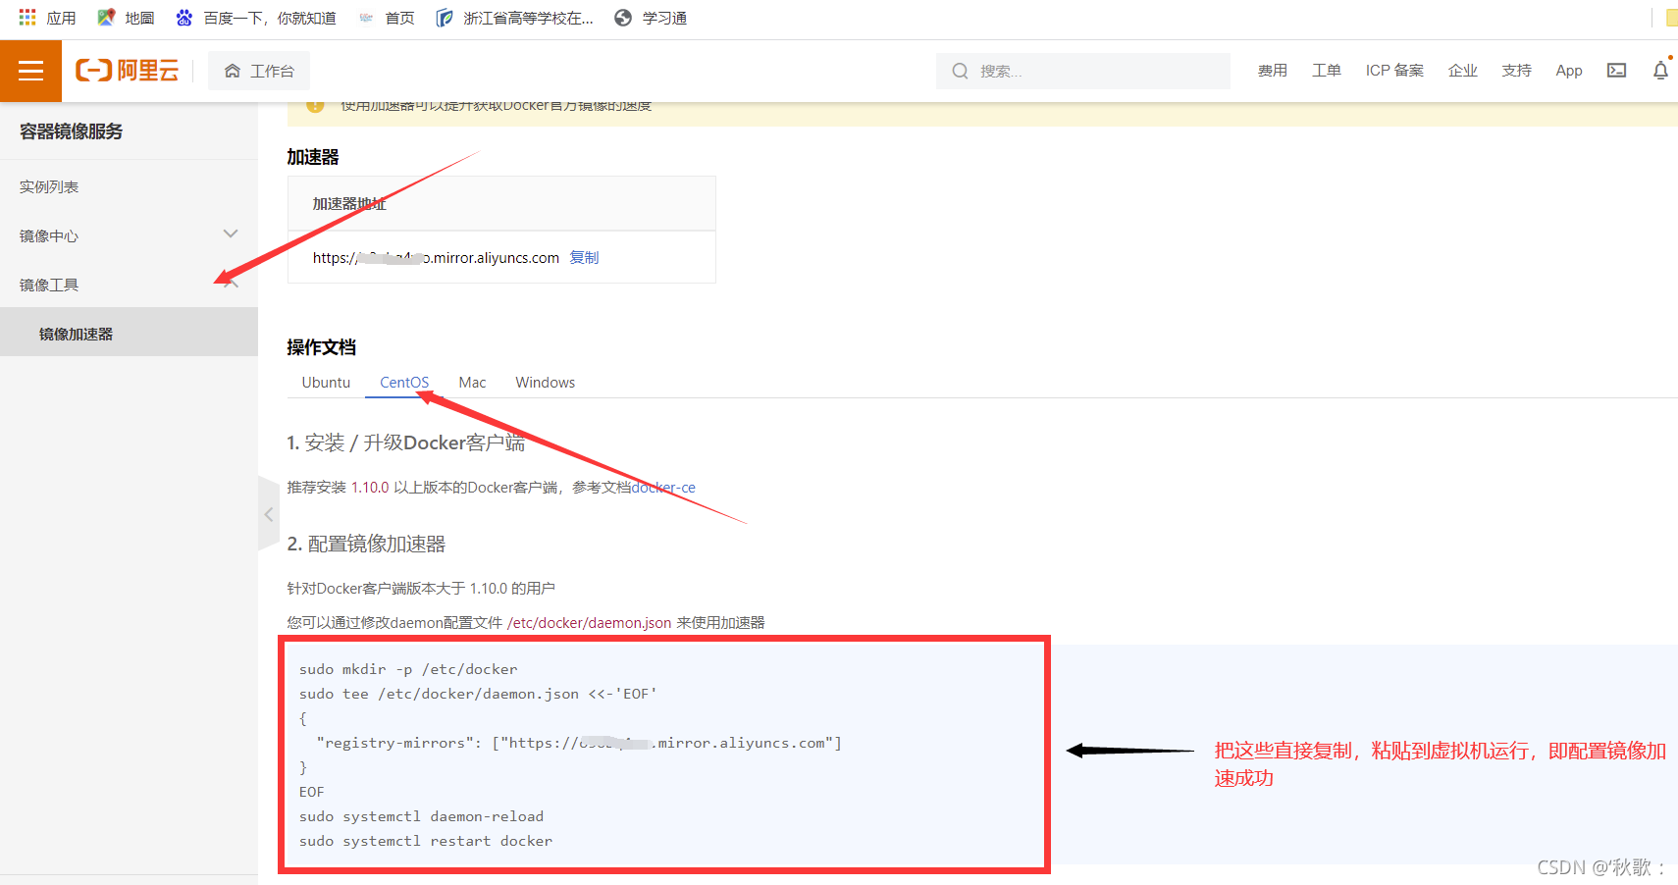Viewport: 1678px width, 885px height.
Task: Switch to the Mac tab
Action: click(472, 383)
